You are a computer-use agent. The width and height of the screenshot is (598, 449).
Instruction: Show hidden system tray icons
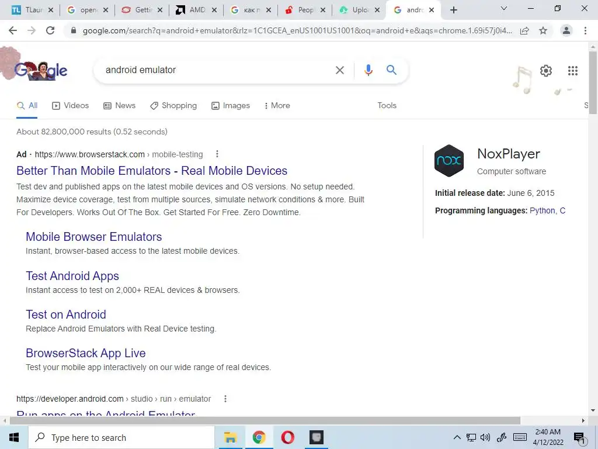[x=457, y=437]
